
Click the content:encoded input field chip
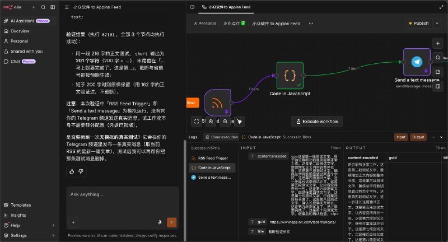[268, 156]
